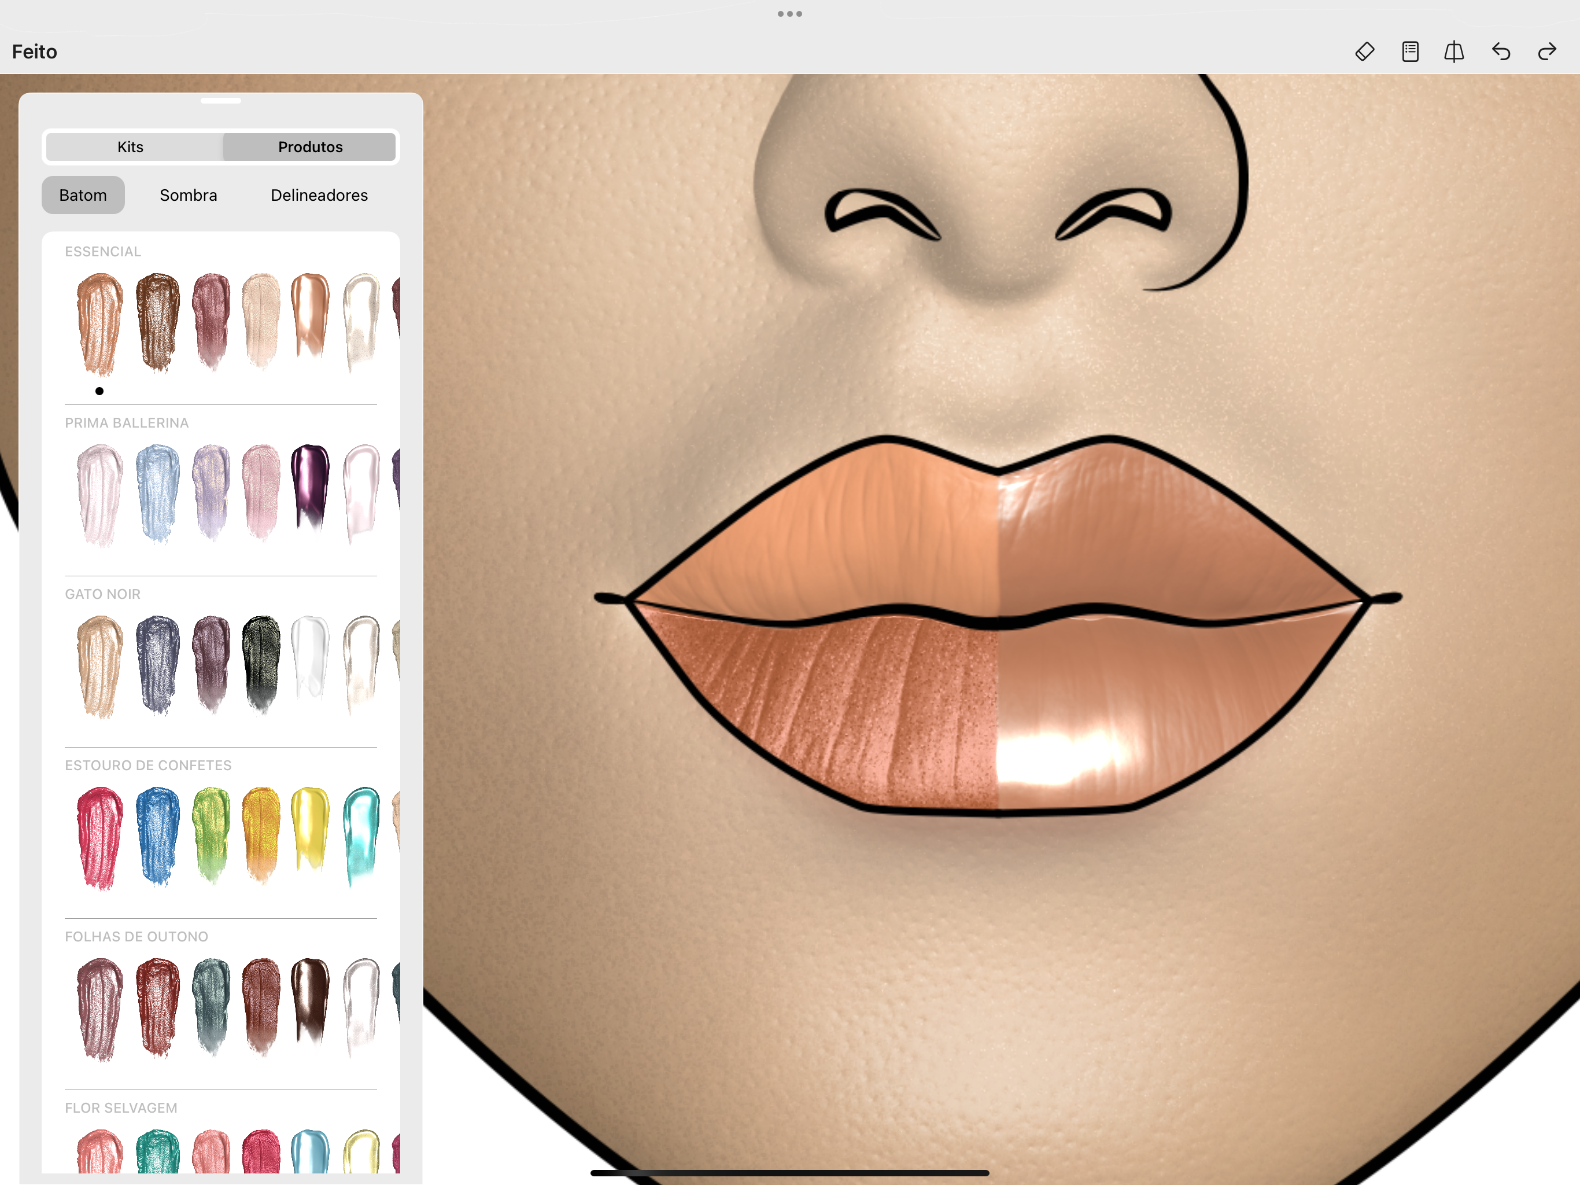Toggle the mirror symmetry icon
1580x1185 pixels.
tap(1455, 51)
